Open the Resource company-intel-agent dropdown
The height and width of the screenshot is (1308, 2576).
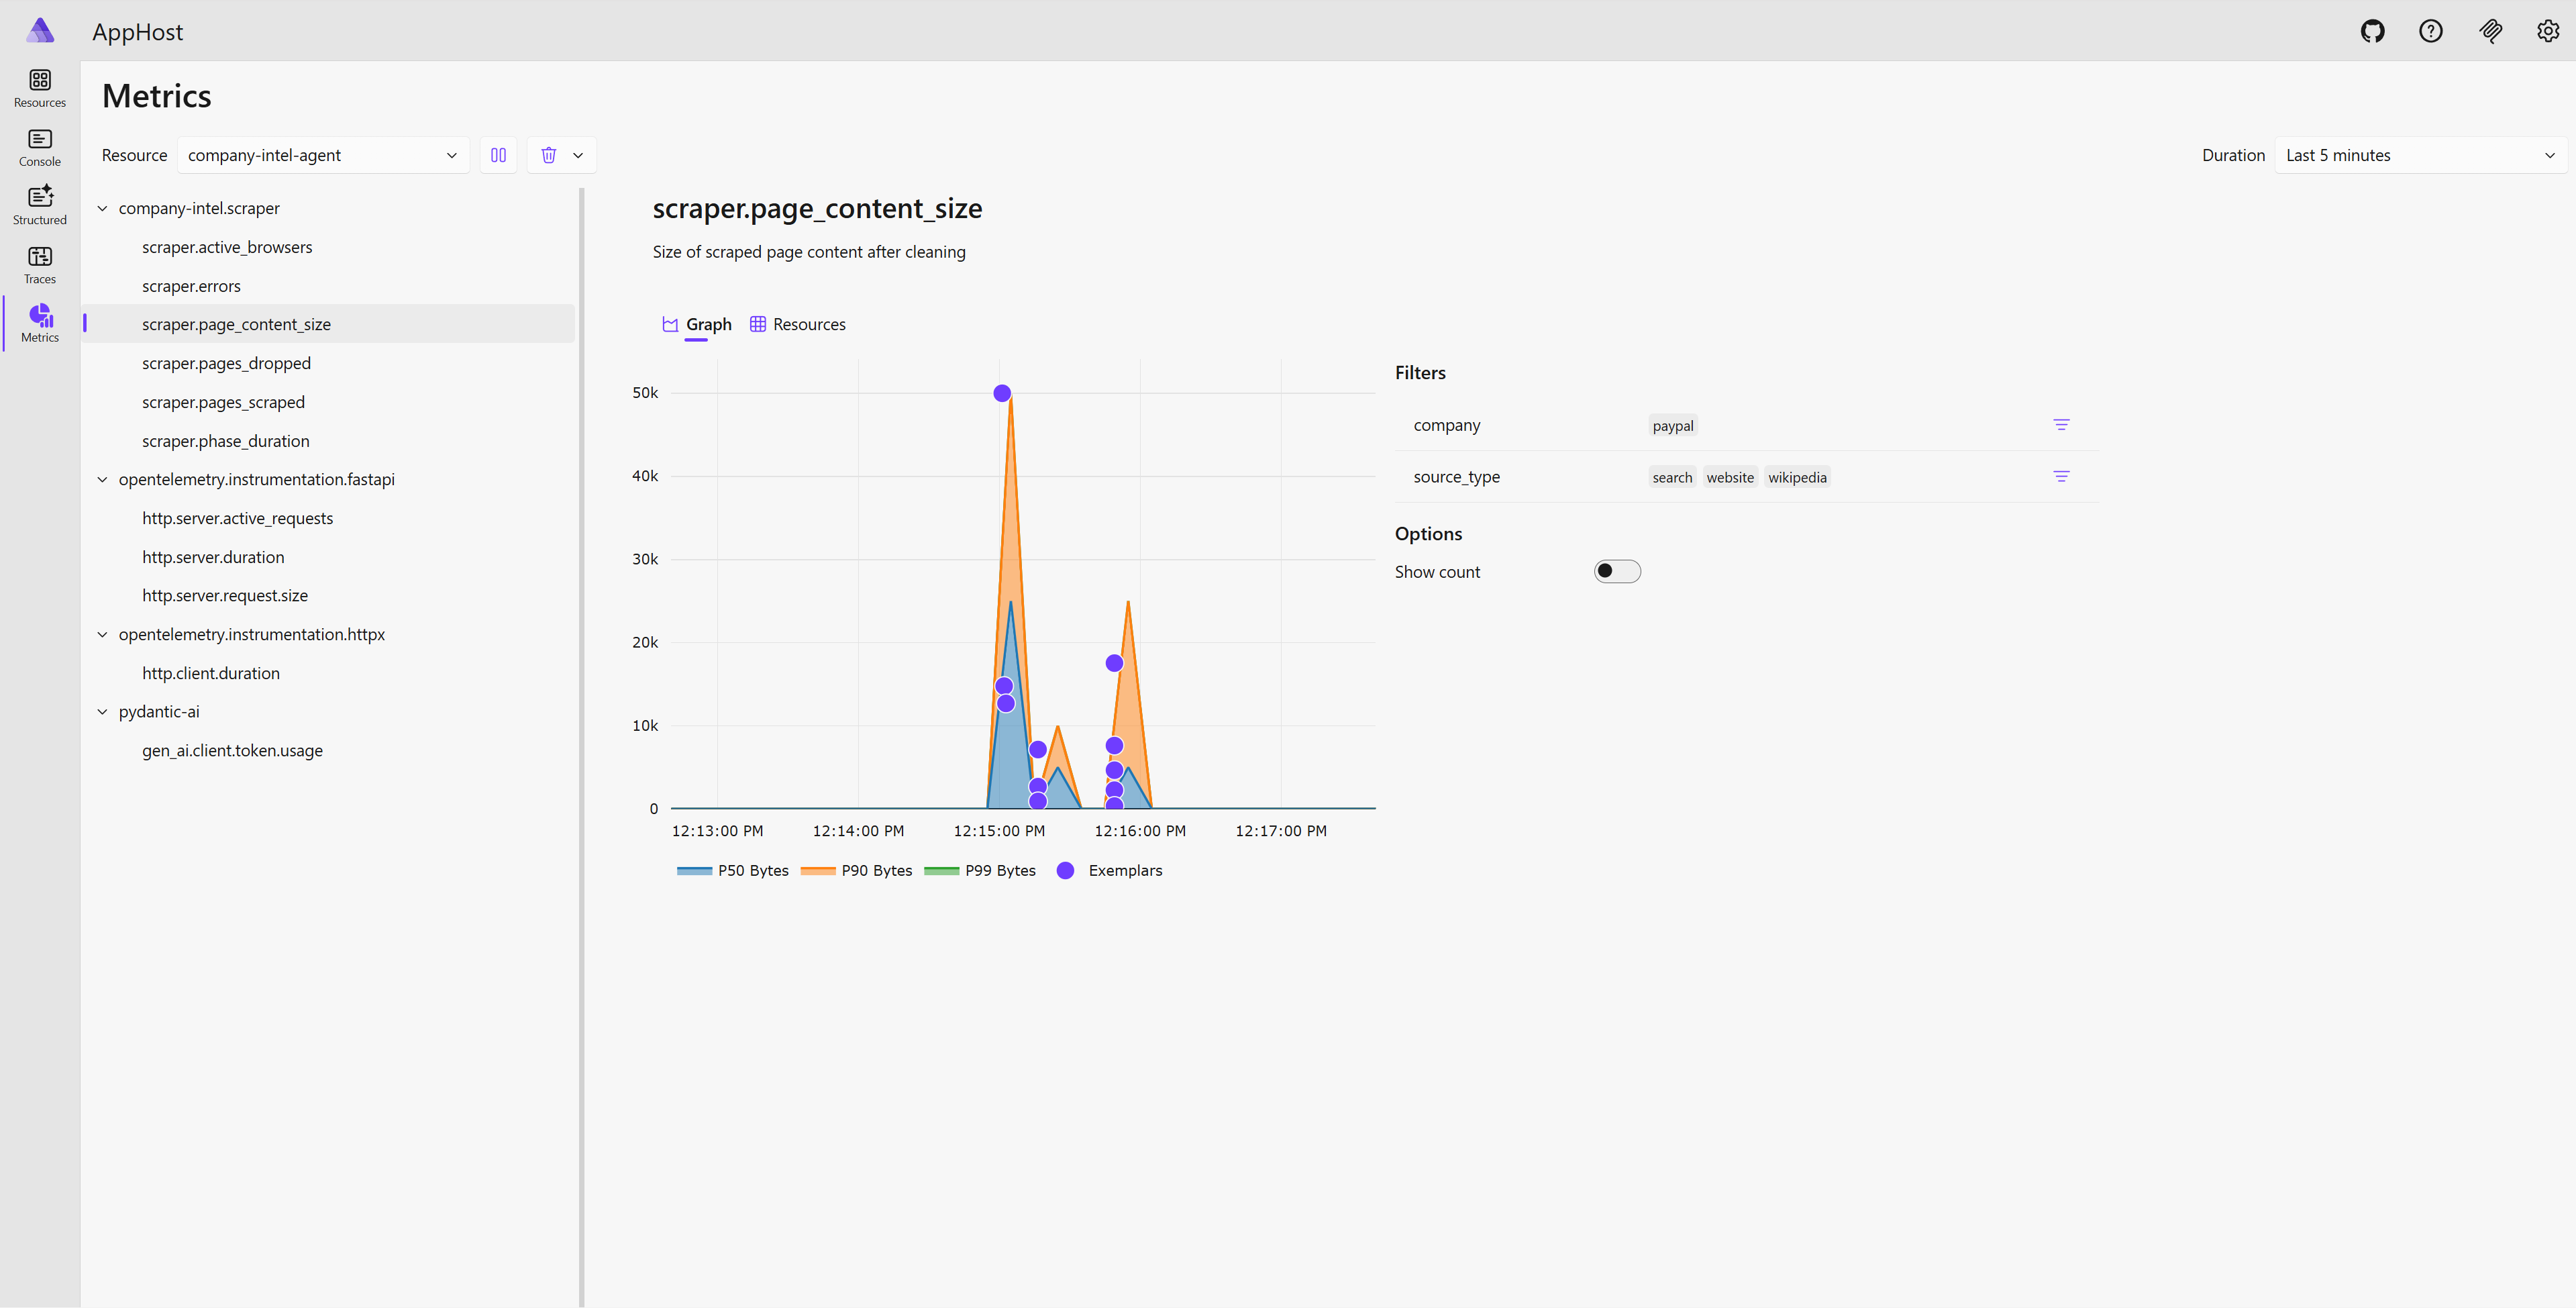tap(322, 155)
